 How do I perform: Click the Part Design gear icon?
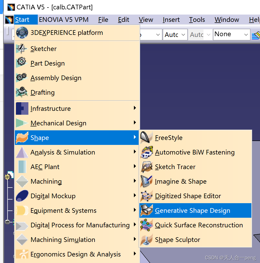pos(22,62)
